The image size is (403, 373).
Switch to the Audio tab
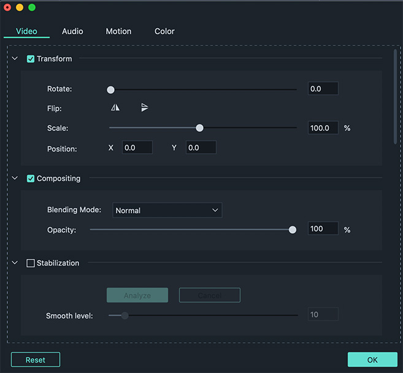72,31
